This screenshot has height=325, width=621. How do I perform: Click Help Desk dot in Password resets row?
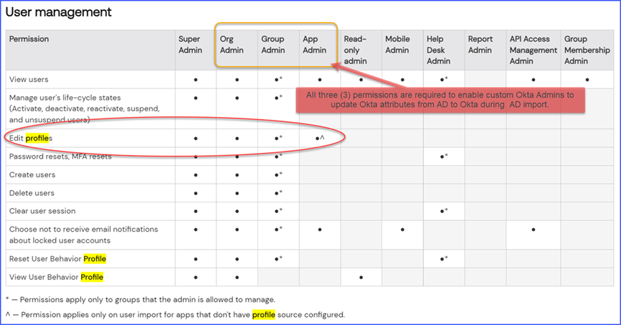[444, 156]
